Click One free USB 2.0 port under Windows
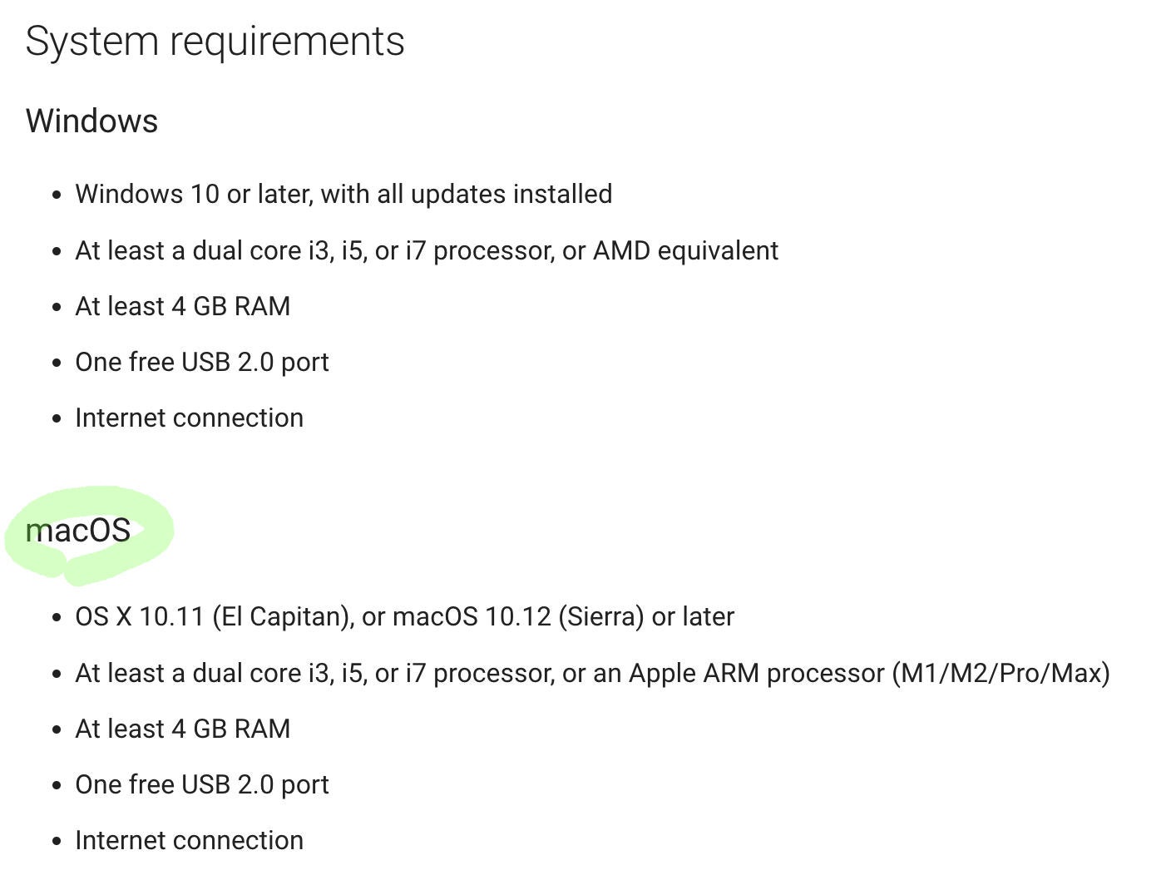Viewport: 1171px width, 880px height. pyautogui.click(x=201, y=363)
